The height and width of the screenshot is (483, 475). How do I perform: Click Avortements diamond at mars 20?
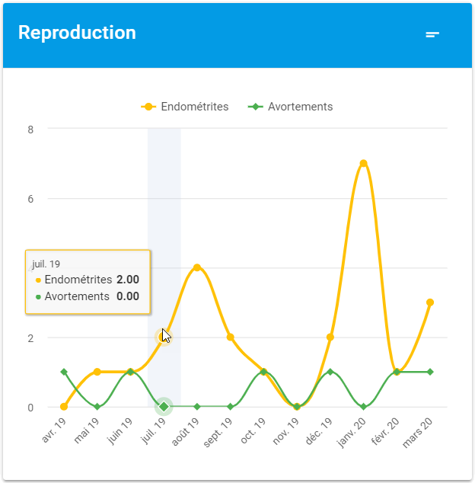click(x=430, y=372)
